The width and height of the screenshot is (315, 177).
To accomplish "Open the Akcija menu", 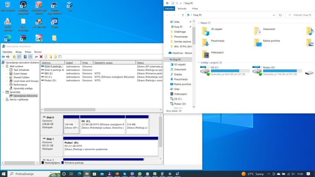I will tap(18, 52).
